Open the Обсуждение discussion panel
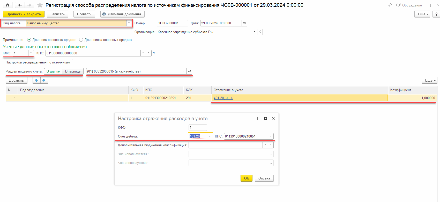This screenshot has width=440, height=202. click(409, 5)
